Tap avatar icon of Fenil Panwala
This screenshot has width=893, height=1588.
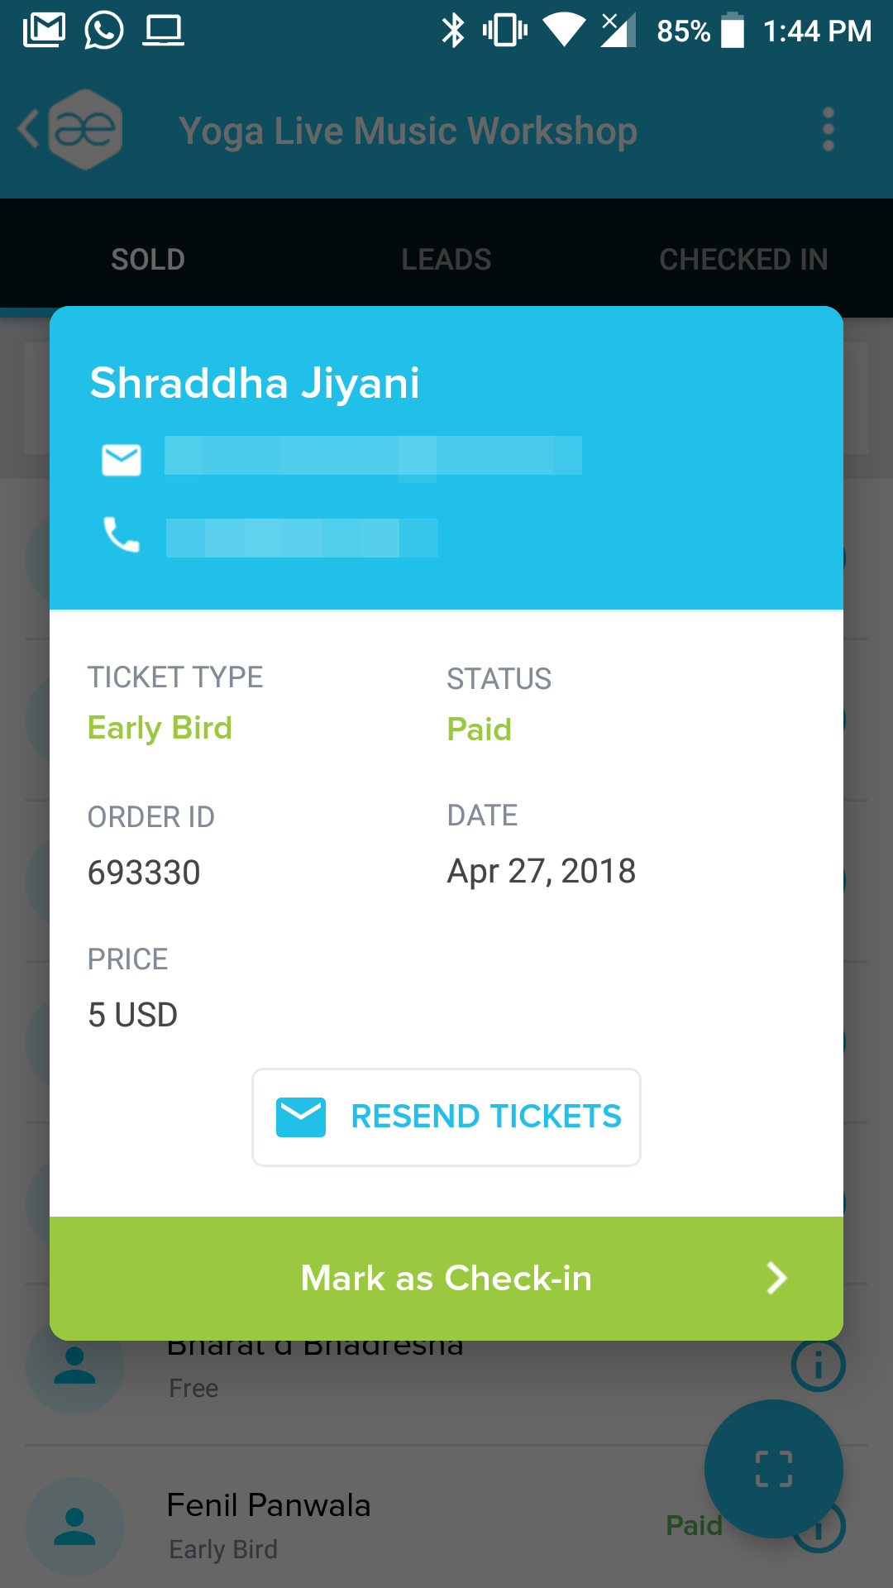(74, 1526)
